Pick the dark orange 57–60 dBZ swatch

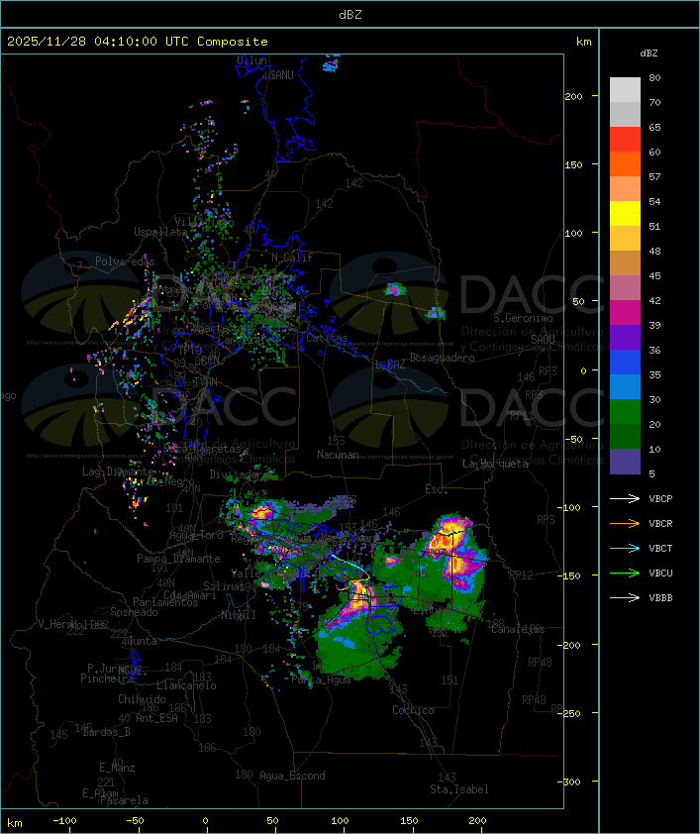pos(625,163)
